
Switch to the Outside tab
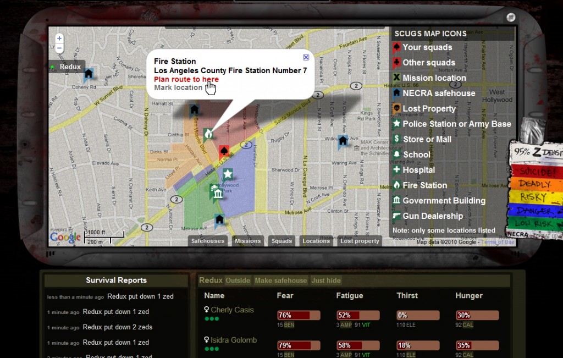click(238, 280)
